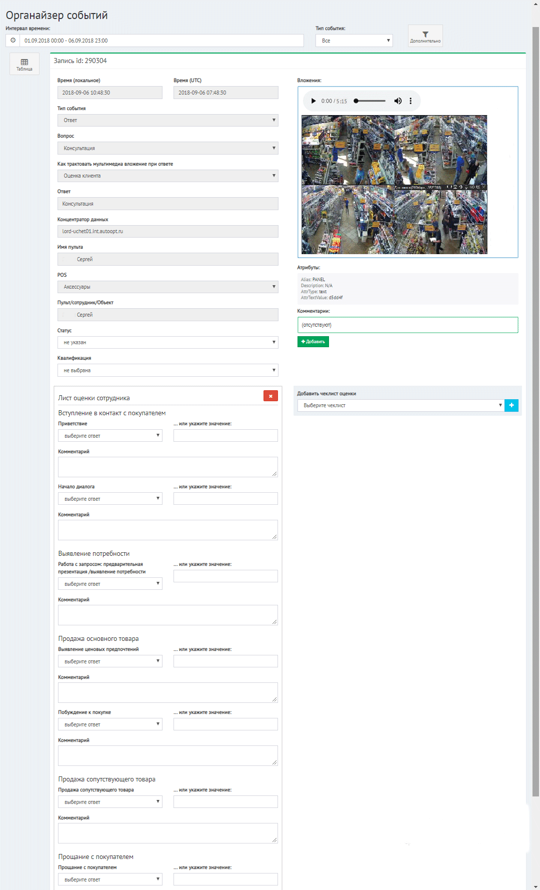Mute the audio player volume
540x890 pixels.
pos(397,101)
